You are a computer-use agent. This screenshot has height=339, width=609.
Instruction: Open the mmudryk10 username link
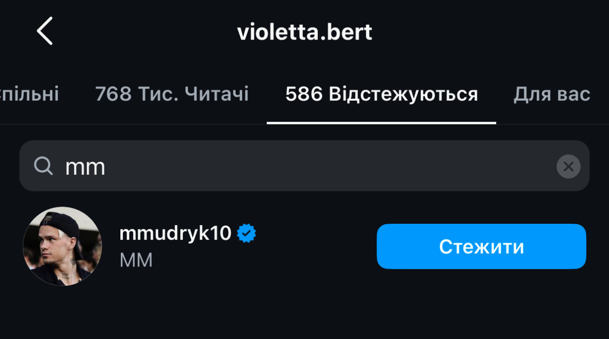pos(175,233)
